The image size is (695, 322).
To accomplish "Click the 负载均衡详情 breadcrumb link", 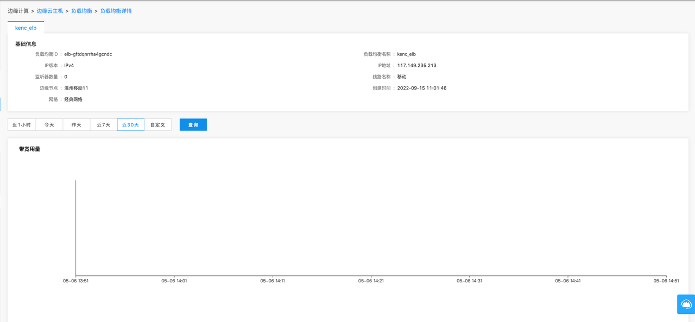I will click(116, 11).
